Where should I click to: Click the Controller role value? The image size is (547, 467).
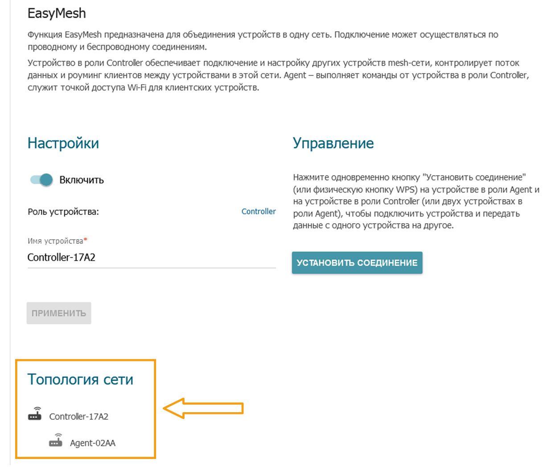pos(259,211)
